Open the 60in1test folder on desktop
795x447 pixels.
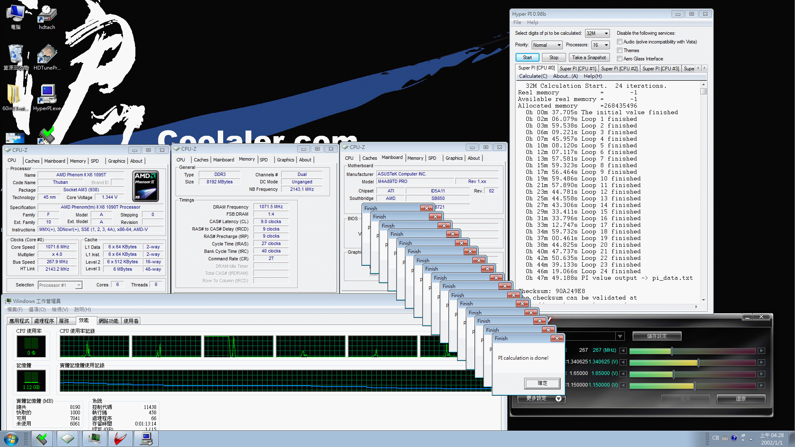pos(14,98)
